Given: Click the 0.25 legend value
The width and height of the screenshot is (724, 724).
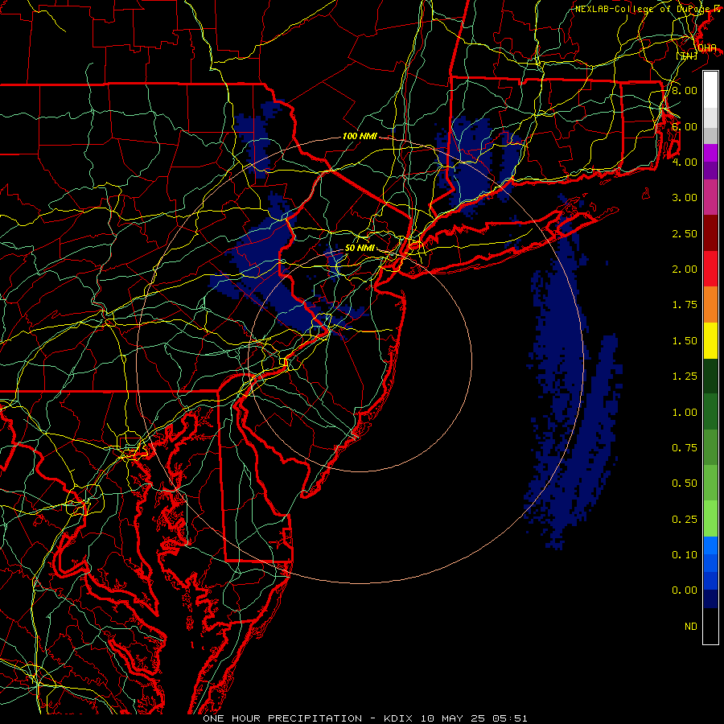Looking at the screenshot, I should [685, 520].
